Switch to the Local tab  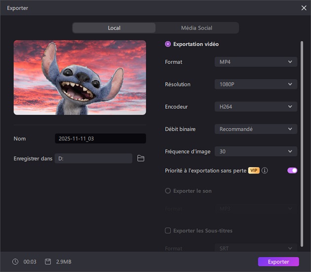pos(114,28)
